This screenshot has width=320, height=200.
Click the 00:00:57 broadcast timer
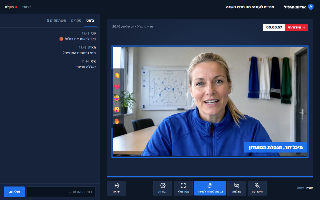click(x=274, y=27)
